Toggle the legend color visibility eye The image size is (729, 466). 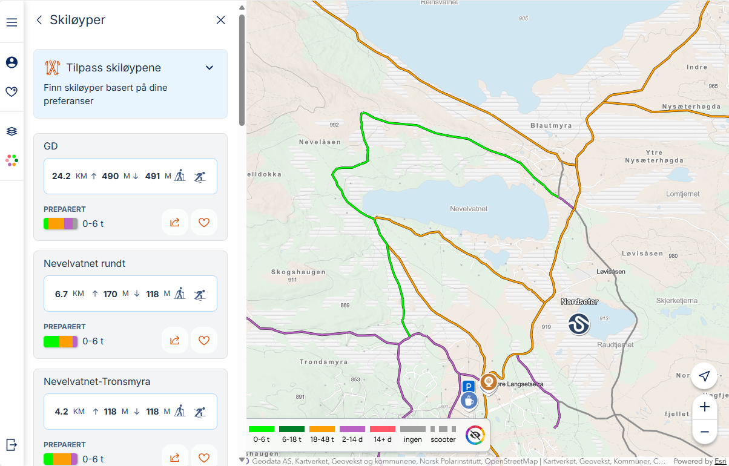click(475, 435)
